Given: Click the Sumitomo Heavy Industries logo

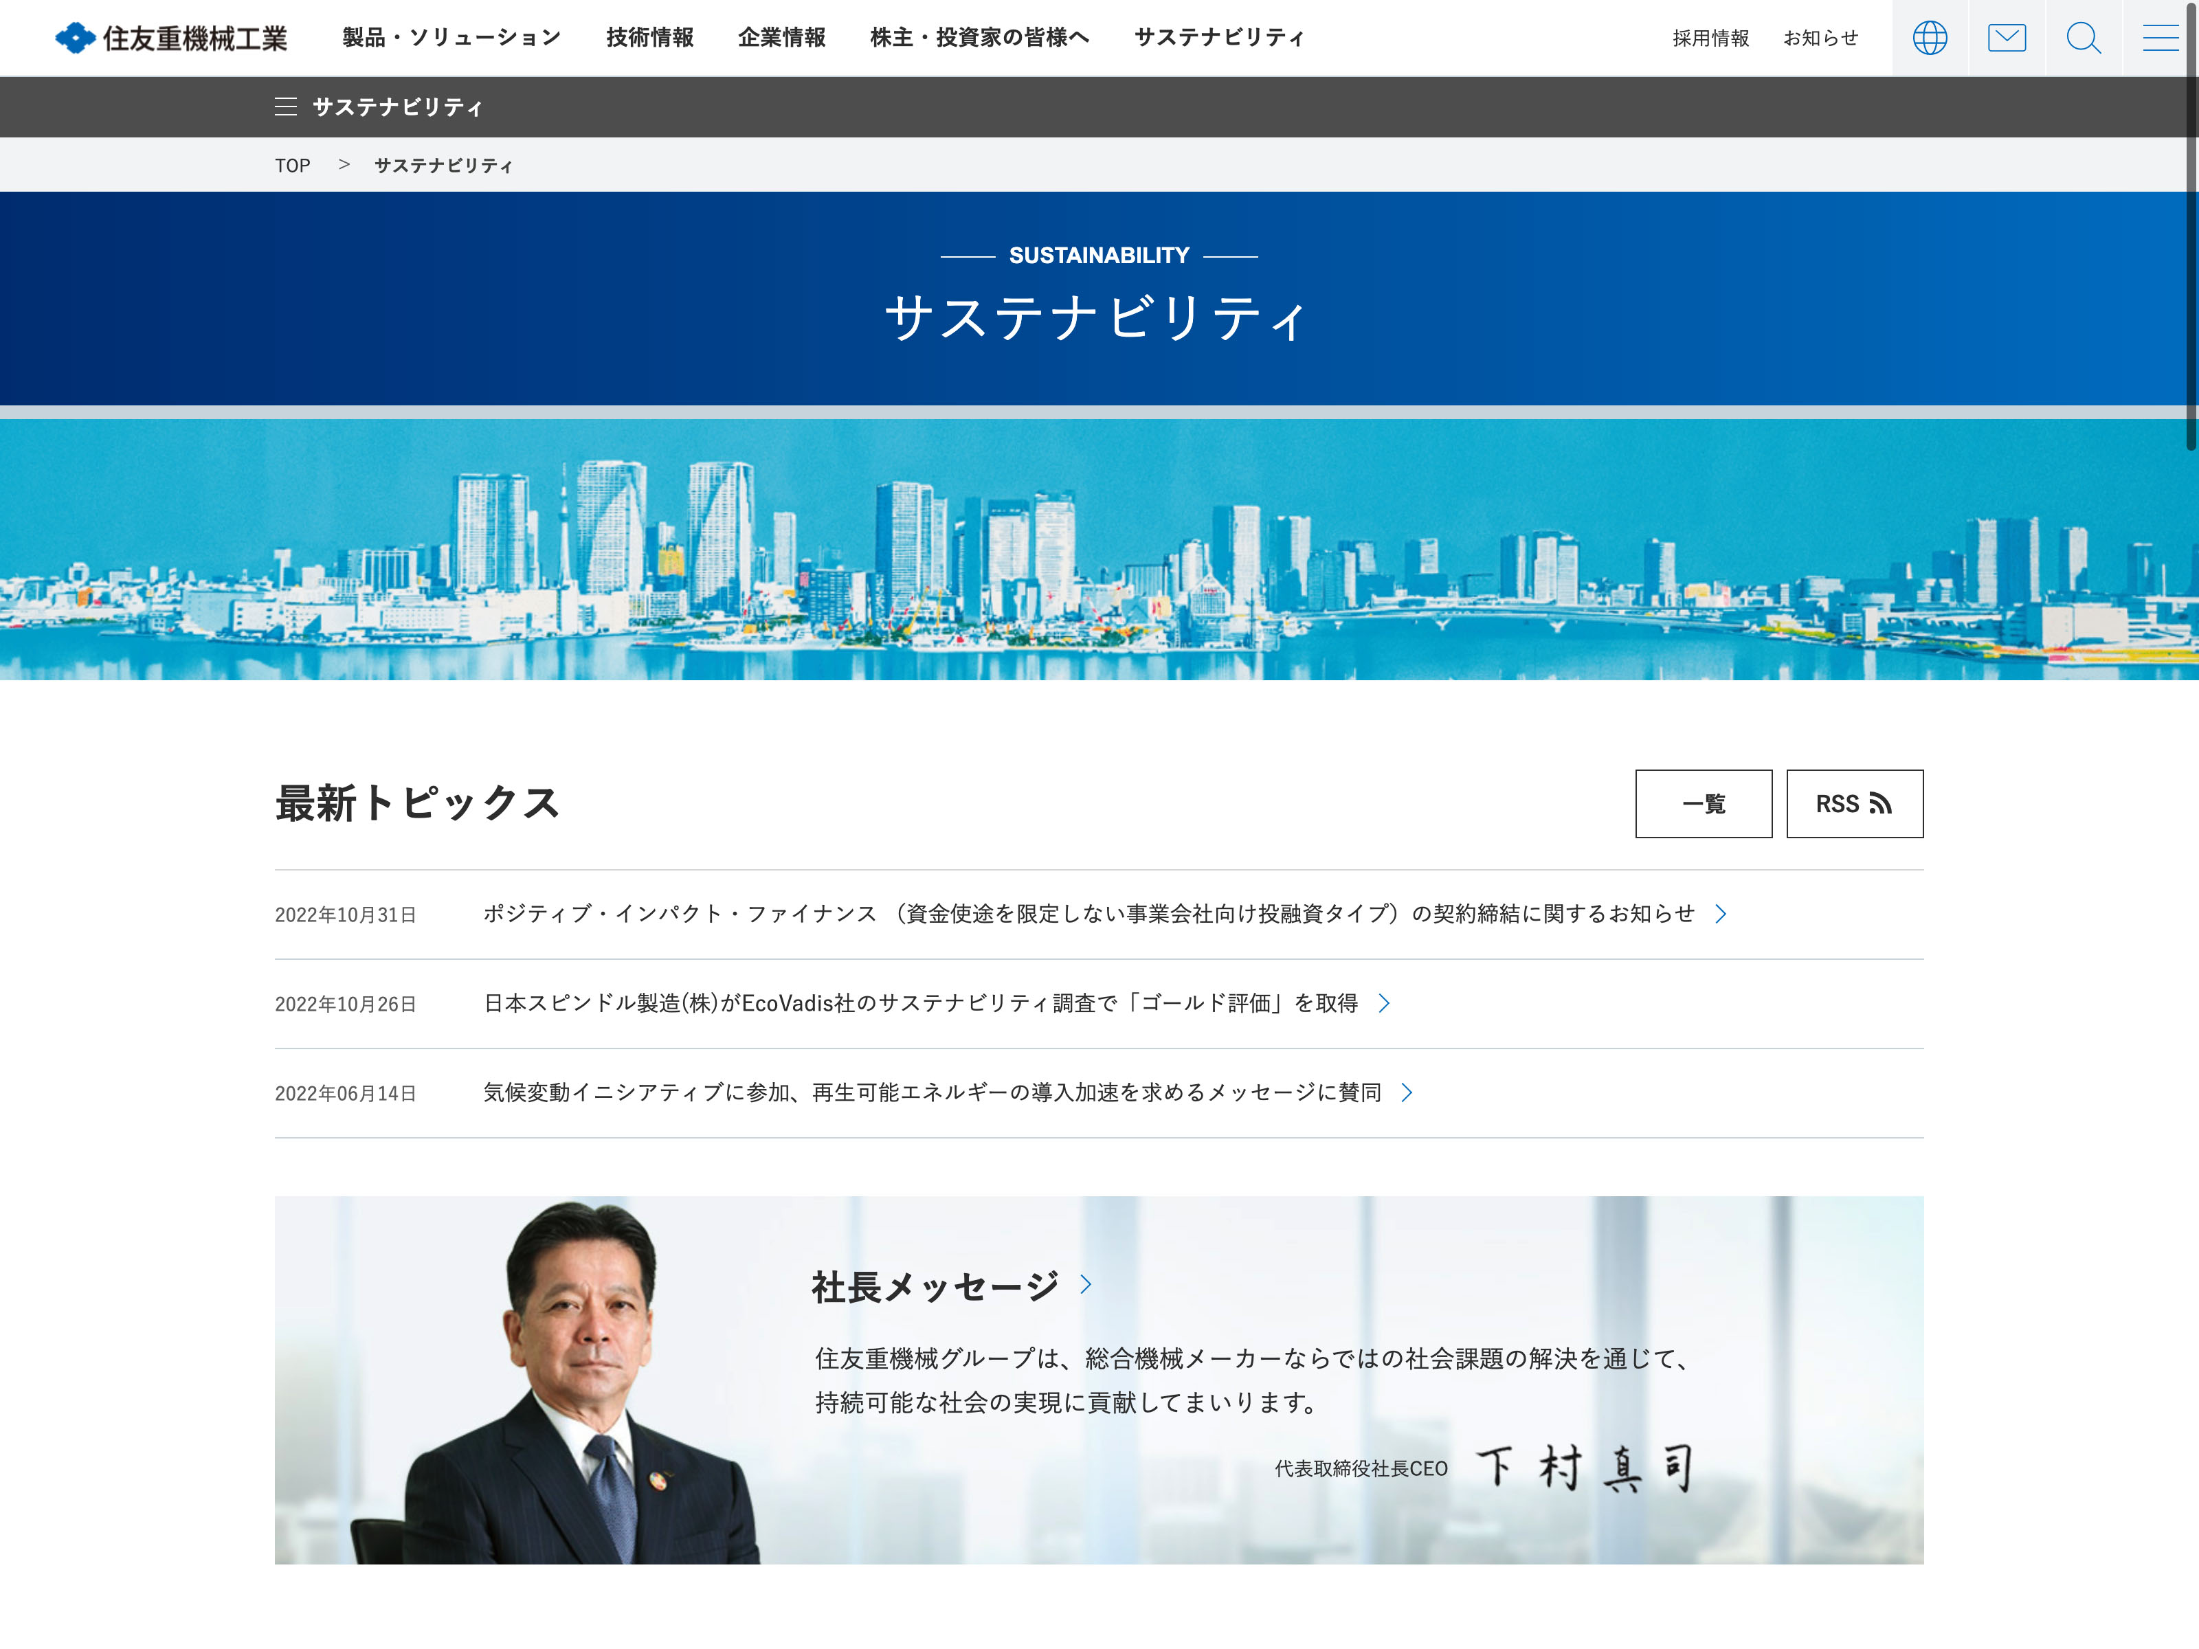Looking at the screenshot, I should click(x=171, y=38).
